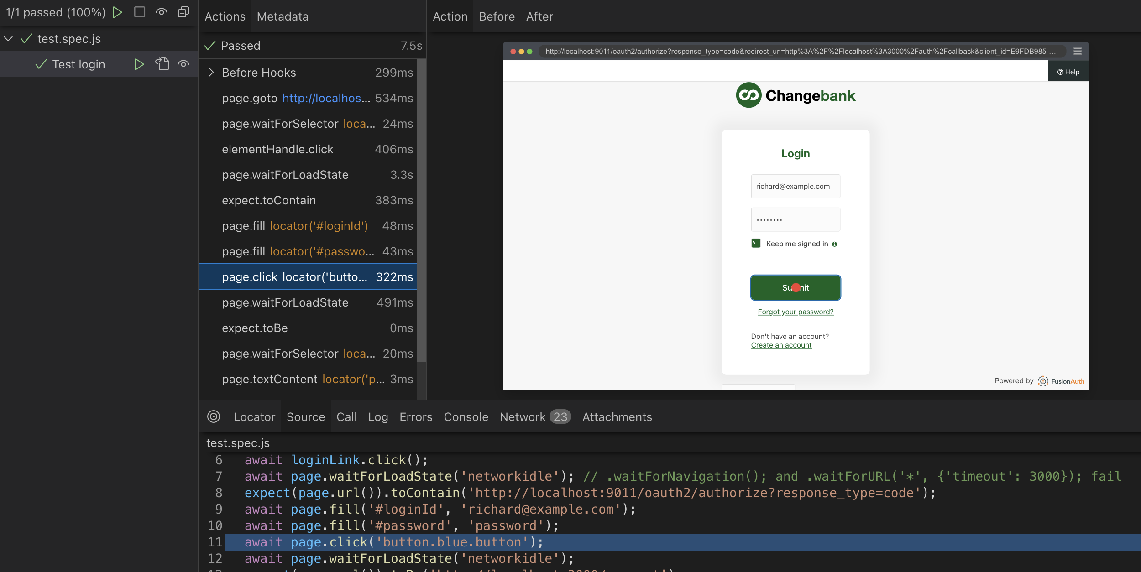The width and height of the screenshot is (1141, 572).
Task: Toggle watch on Test login row
Action: coord(183,64)
